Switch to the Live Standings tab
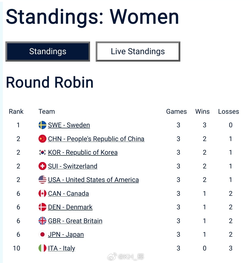 click(x=138, y=52)
